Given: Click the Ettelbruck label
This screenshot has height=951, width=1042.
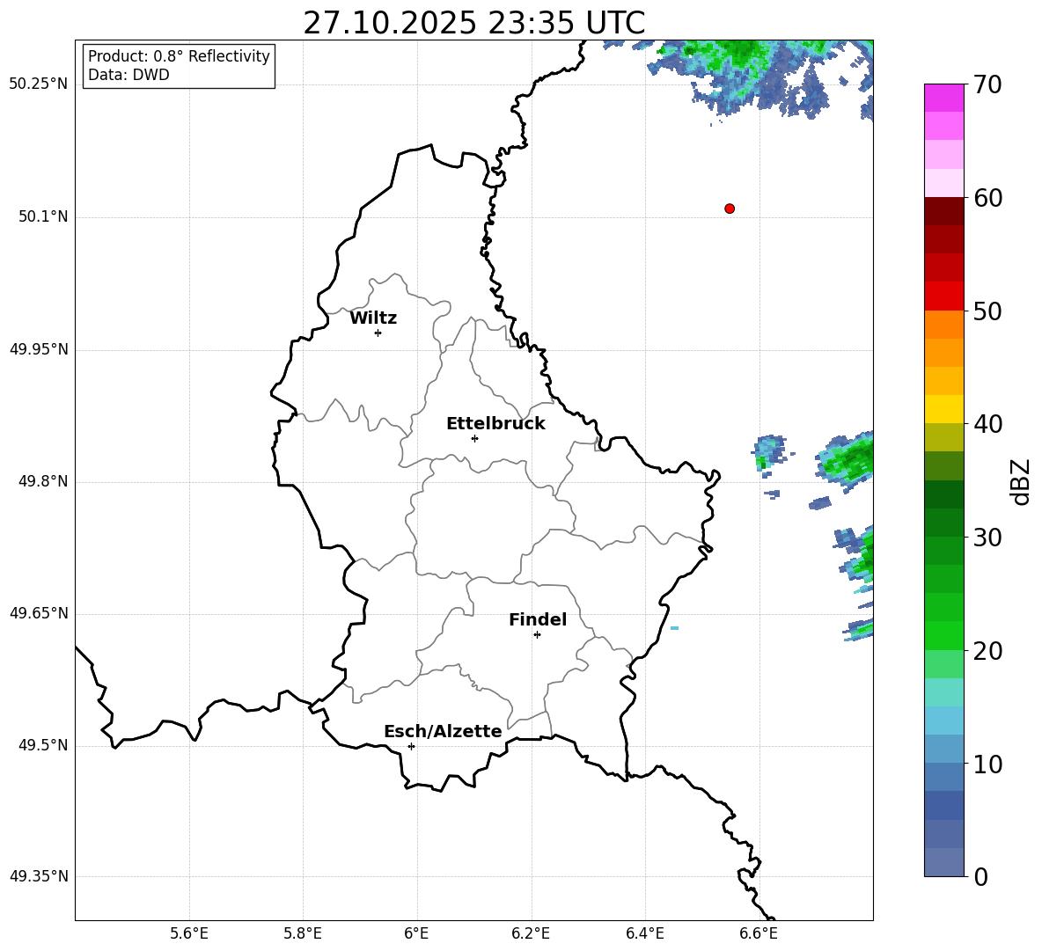Looking at the screenshot, I should click(495, 424).
